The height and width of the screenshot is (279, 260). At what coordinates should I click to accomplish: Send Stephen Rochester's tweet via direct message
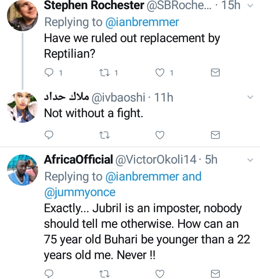pos(215,73)
